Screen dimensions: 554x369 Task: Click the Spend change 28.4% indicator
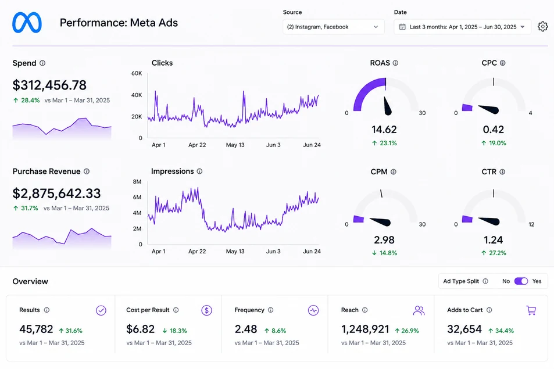pos(27,101)
